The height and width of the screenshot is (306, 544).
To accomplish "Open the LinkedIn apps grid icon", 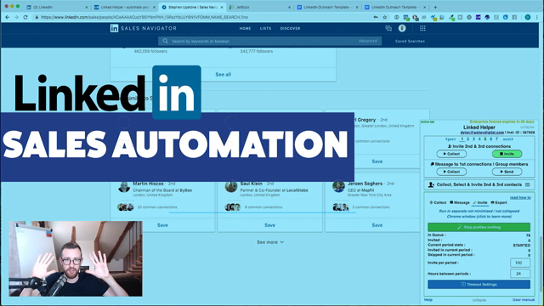I will tap(422, 28).
